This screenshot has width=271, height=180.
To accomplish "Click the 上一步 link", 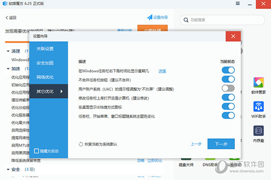I will click(x=196, y=144).
